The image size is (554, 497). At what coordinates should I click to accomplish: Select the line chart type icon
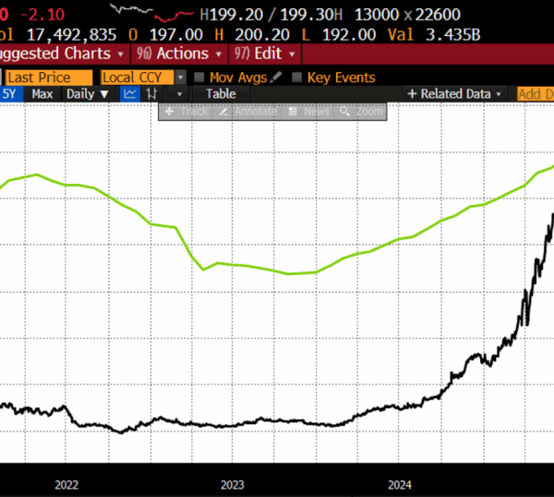click(x=131, y=93)
